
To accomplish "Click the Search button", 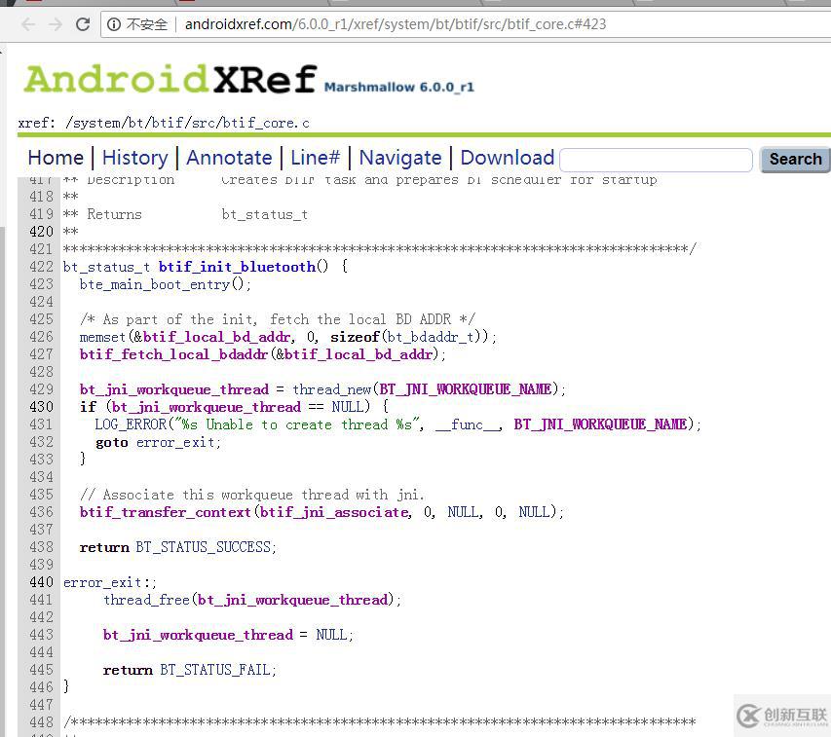I will tap(795, 160).
